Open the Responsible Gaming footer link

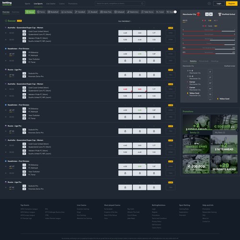(x=209, y=212)
